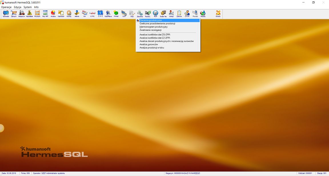Select Analiza surowców menu entry
329x176 pixels.
coord(168,44)
